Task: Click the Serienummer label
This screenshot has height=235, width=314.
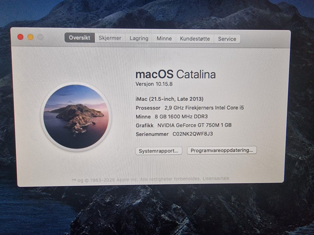Action: (x=152, y=134)
